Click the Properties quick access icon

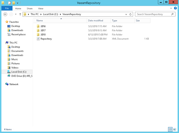10,3
